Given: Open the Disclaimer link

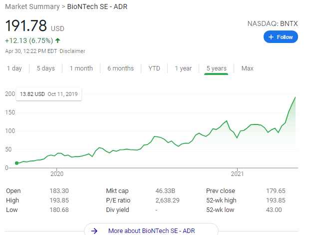Looking at the screenshot, I should (x=73, y=51).
